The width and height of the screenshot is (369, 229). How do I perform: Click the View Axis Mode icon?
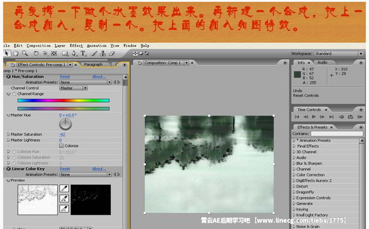(x=147, y=54)
